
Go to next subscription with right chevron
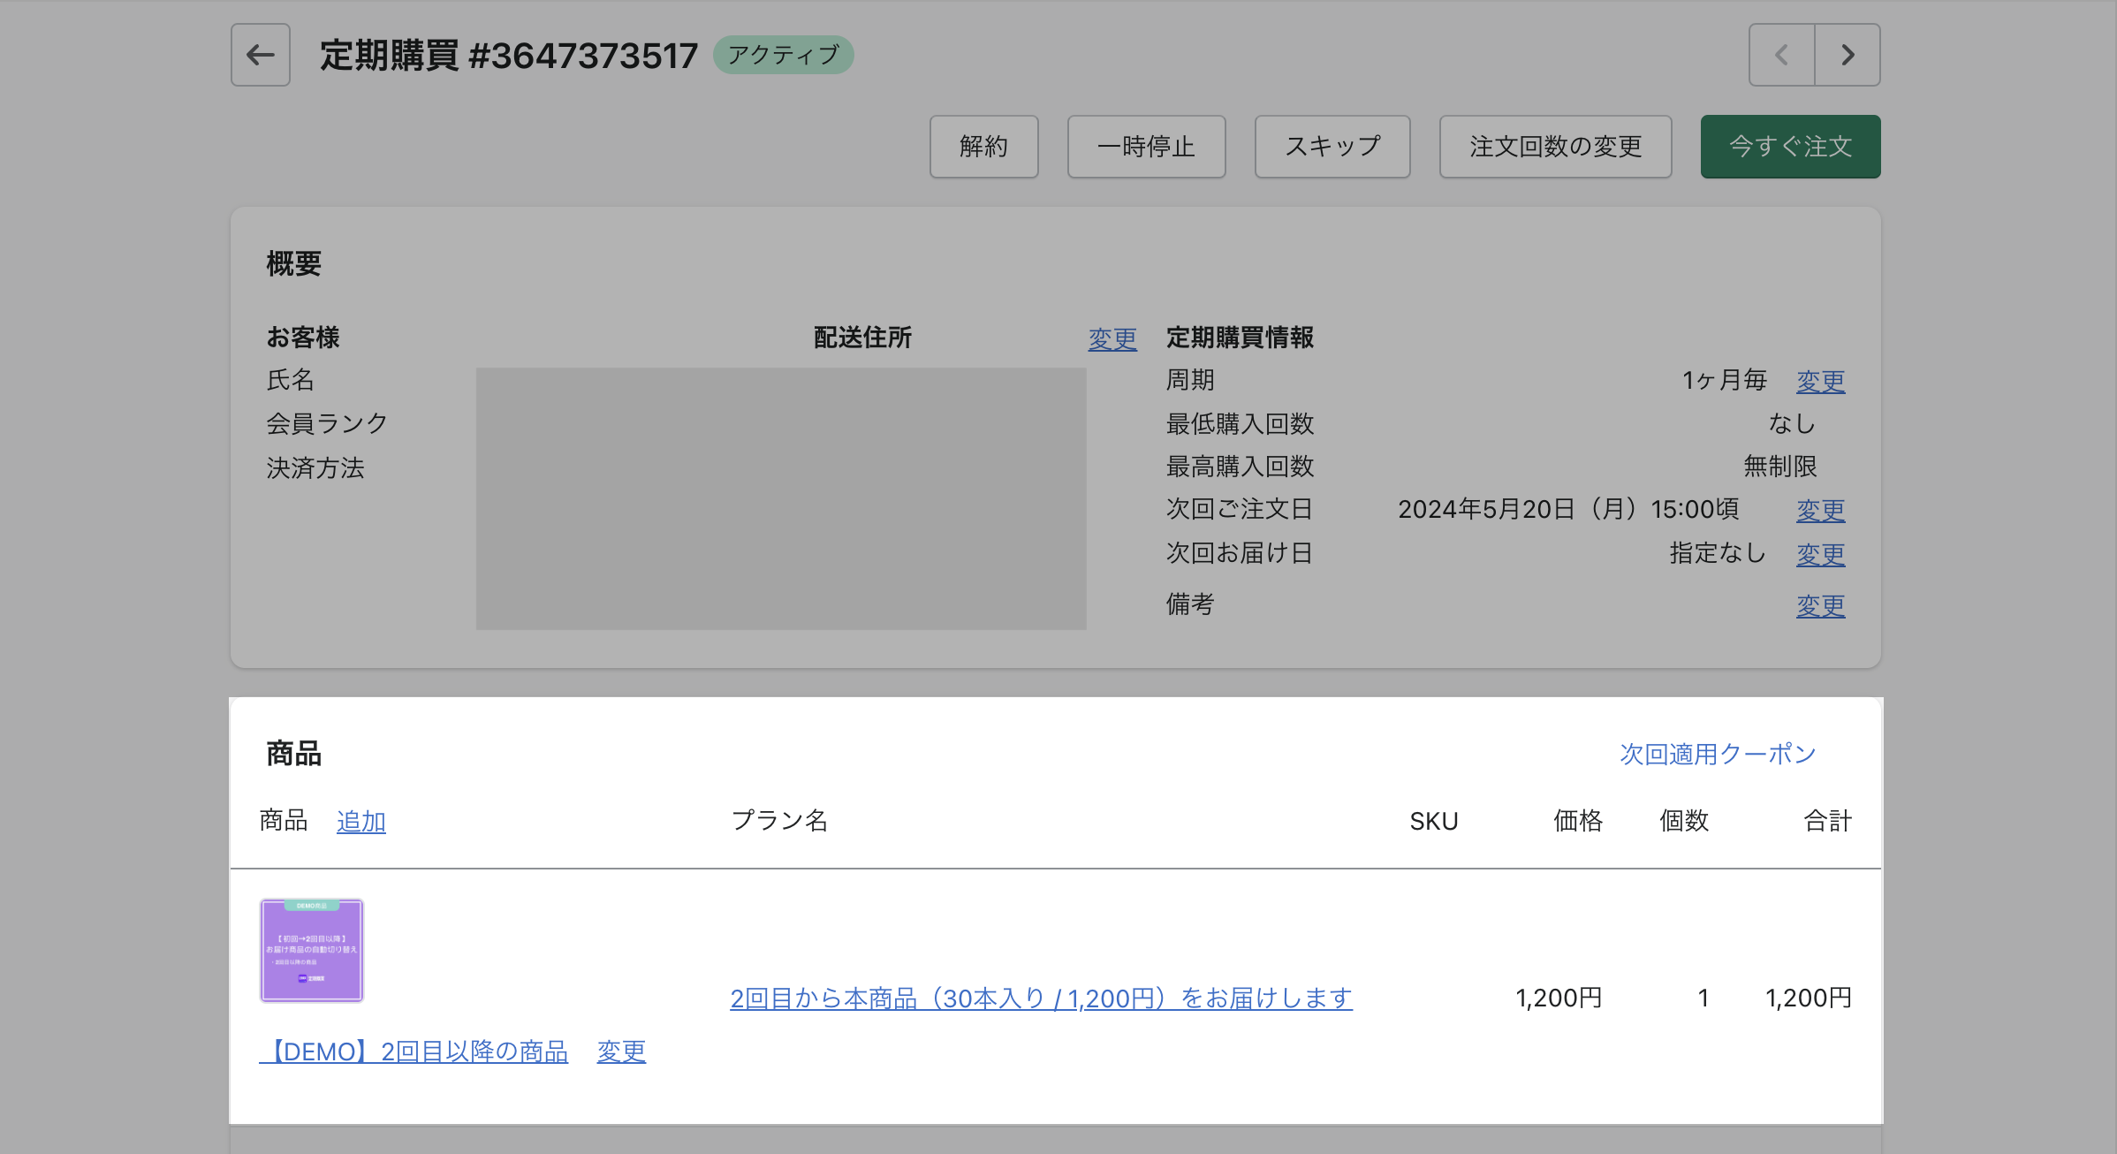click(x=1848, y=55)
